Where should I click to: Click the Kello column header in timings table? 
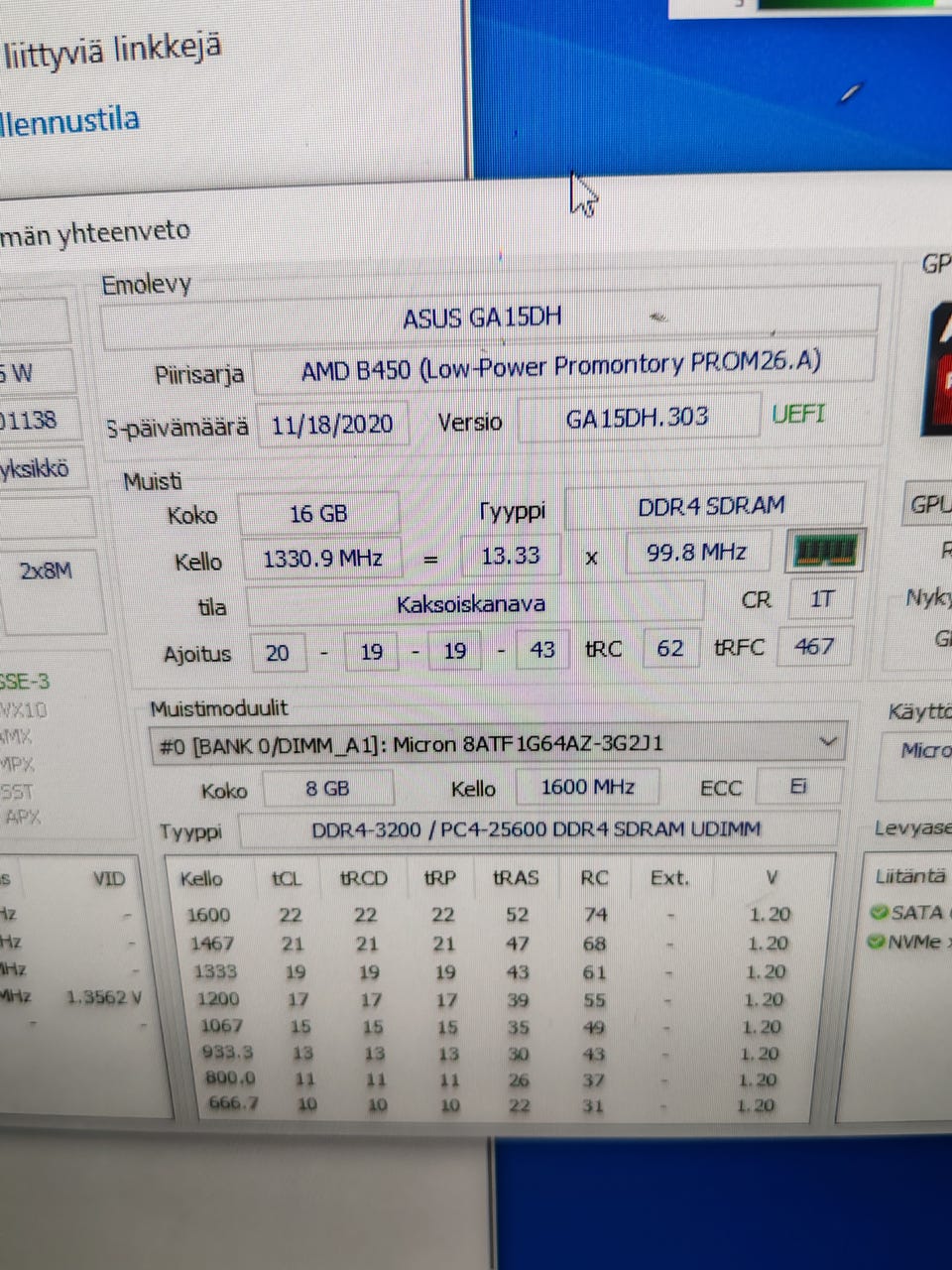200,879
